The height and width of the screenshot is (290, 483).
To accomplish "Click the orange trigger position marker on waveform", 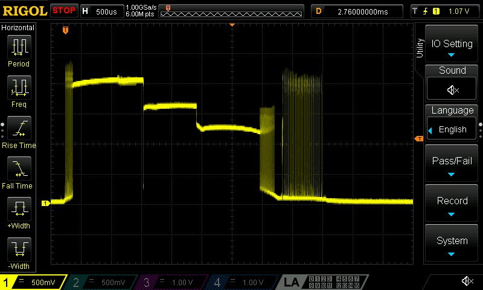I will tap(65, 30).
